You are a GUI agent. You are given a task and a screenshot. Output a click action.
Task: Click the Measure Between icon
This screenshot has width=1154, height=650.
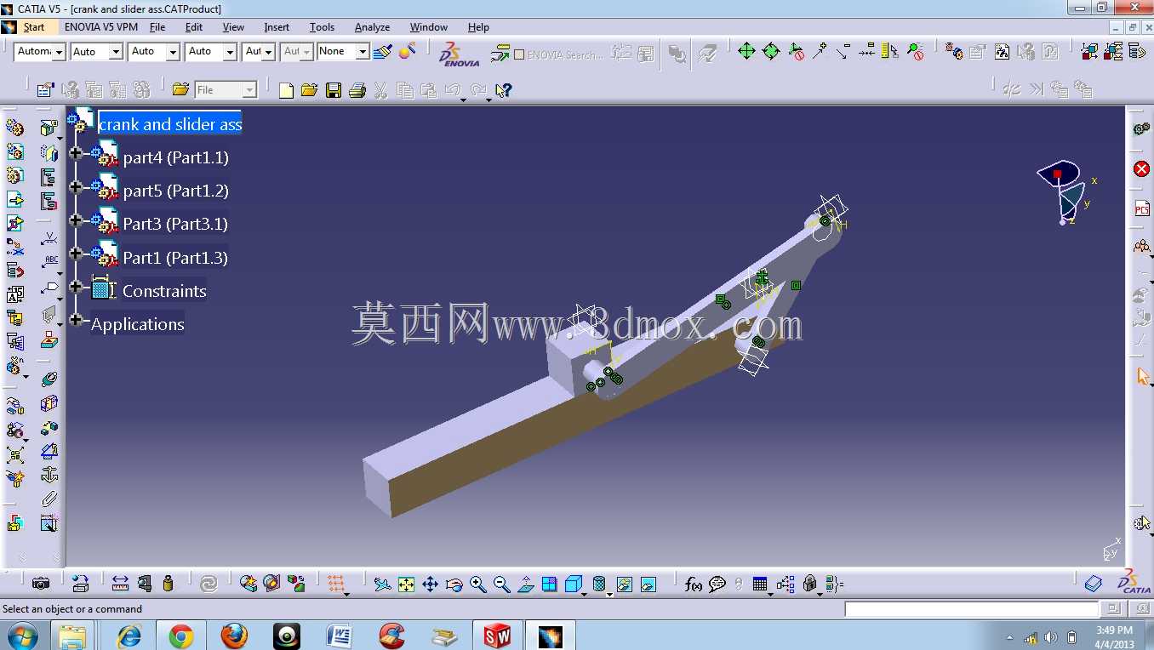coord(120,584)
